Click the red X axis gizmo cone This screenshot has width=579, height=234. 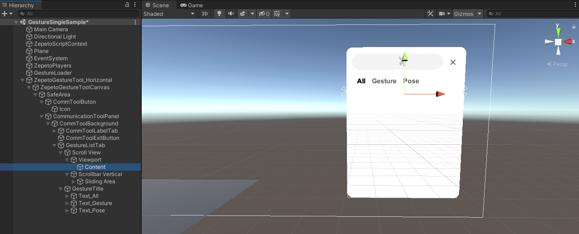tap(569, 42)
